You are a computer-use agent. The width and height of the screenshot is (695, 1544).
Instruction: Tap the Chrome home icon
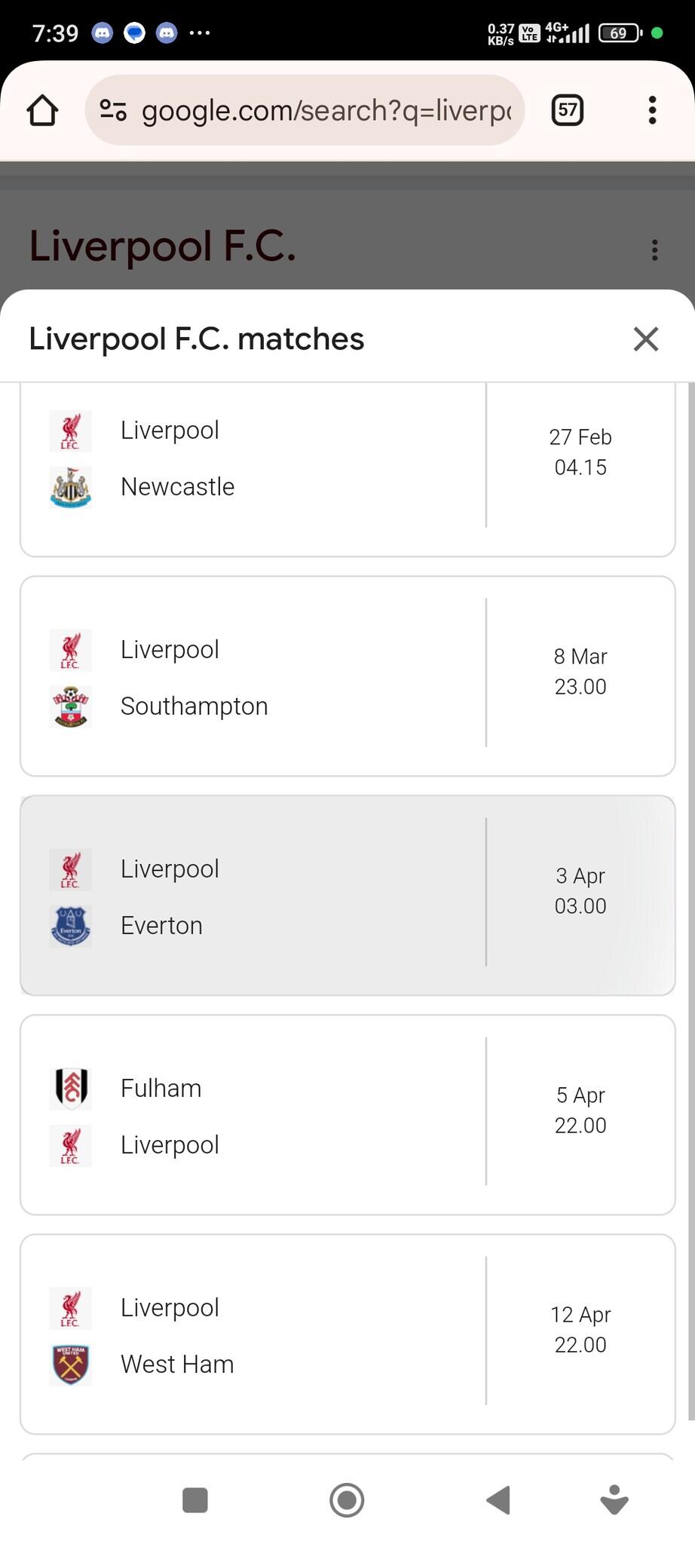42,110
